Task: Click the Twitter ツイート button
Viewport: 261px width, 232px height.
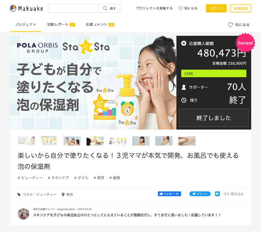Action: pyautogui.click(x=200, y=194)
